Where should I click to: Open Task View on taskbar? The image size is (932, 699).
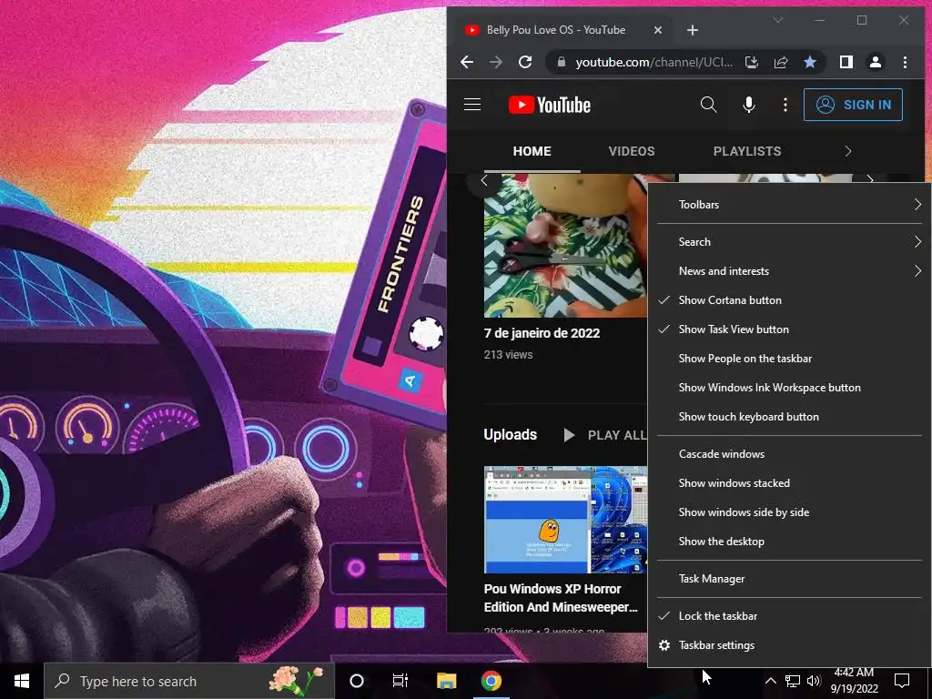click(x=400, y=681)
